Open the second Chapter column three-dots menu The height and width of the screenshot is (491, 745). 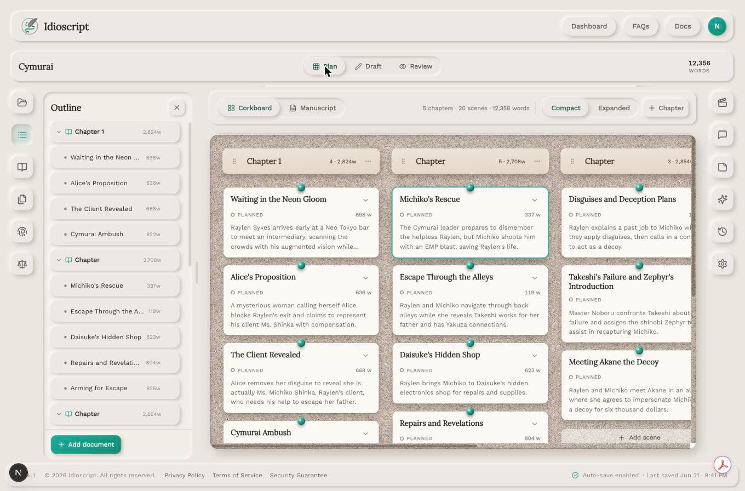(537, 161)
